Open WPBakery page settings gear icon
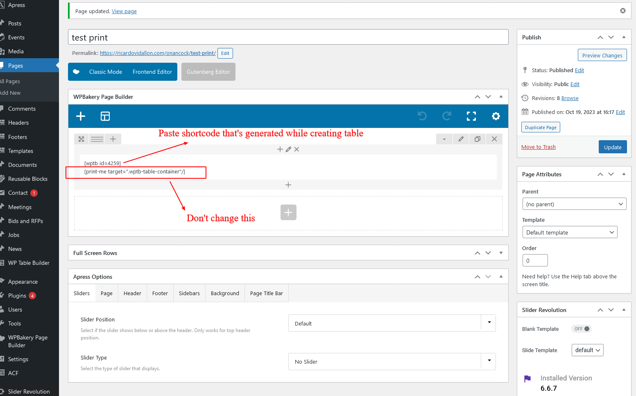636x396 pixels. [x=496, y=116]
